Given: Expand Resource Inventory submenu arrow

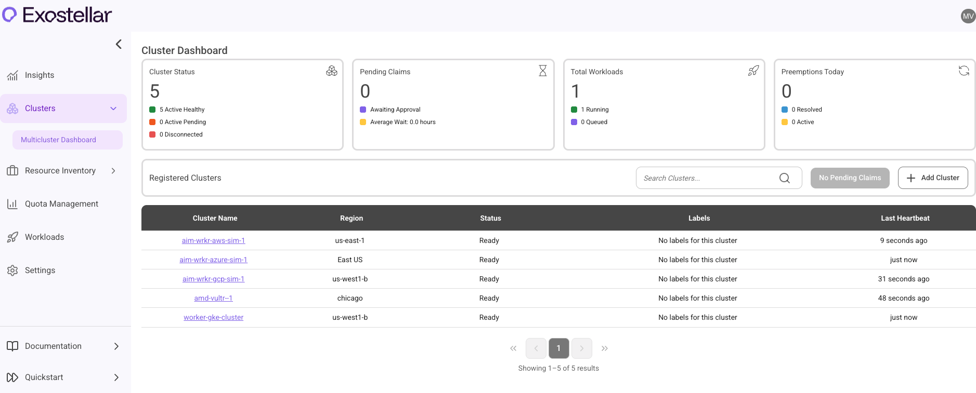Looking at the screenshot, I should coord(113,171).
